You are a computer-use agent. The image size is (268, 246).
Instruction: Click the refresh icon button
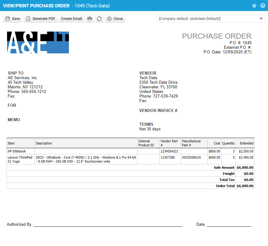tap(99, 19)
